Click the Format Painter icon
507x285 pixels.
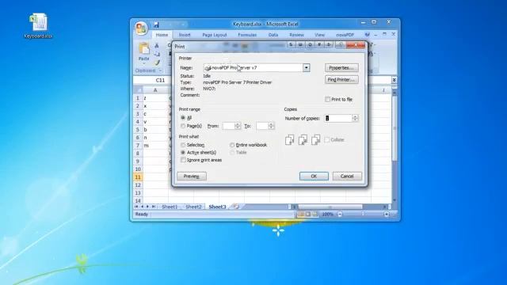pyautogui.click(x=157, y=63)
